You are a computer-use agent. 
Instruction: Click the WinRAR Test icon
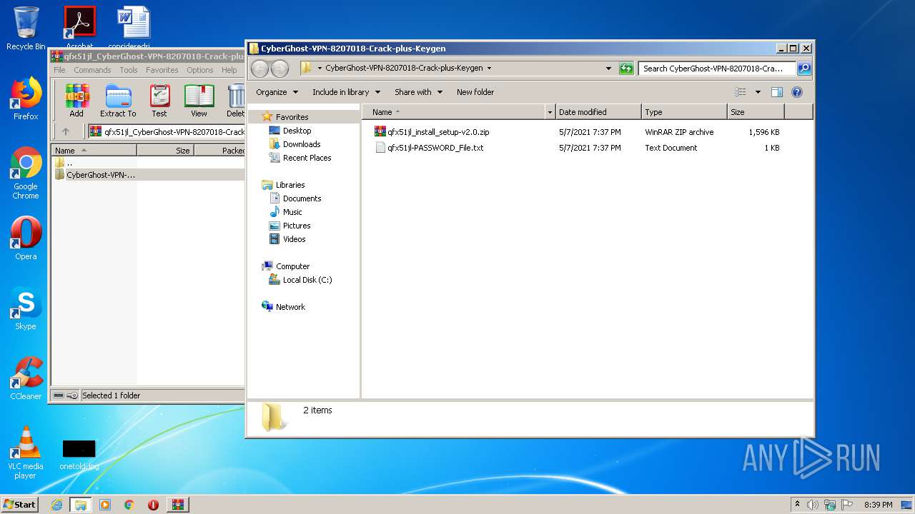coord(159,100)
